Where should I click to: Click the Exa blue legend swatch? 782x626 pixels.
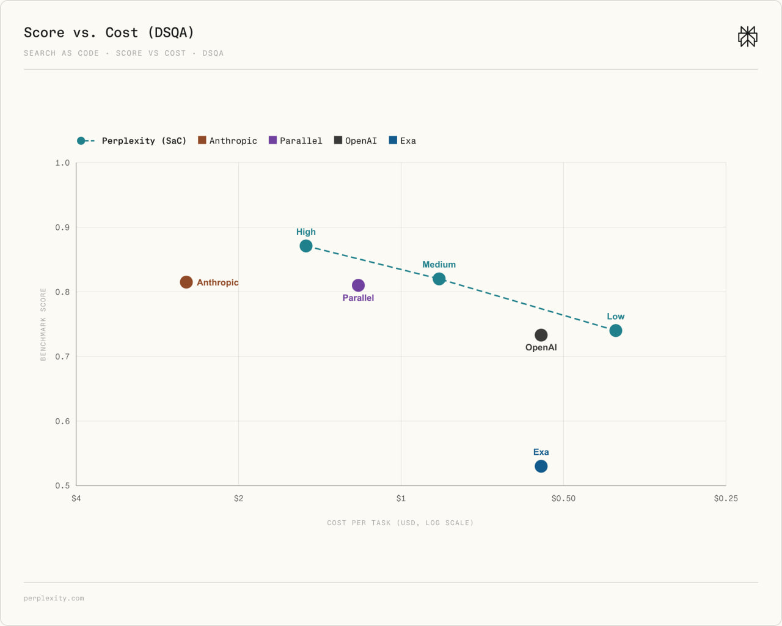[393, 140]
